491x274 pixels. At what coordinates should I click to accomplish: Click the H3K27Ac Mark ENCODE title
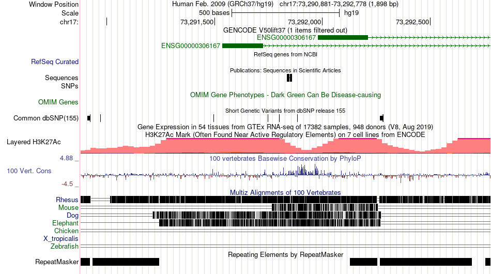(285, 134)
